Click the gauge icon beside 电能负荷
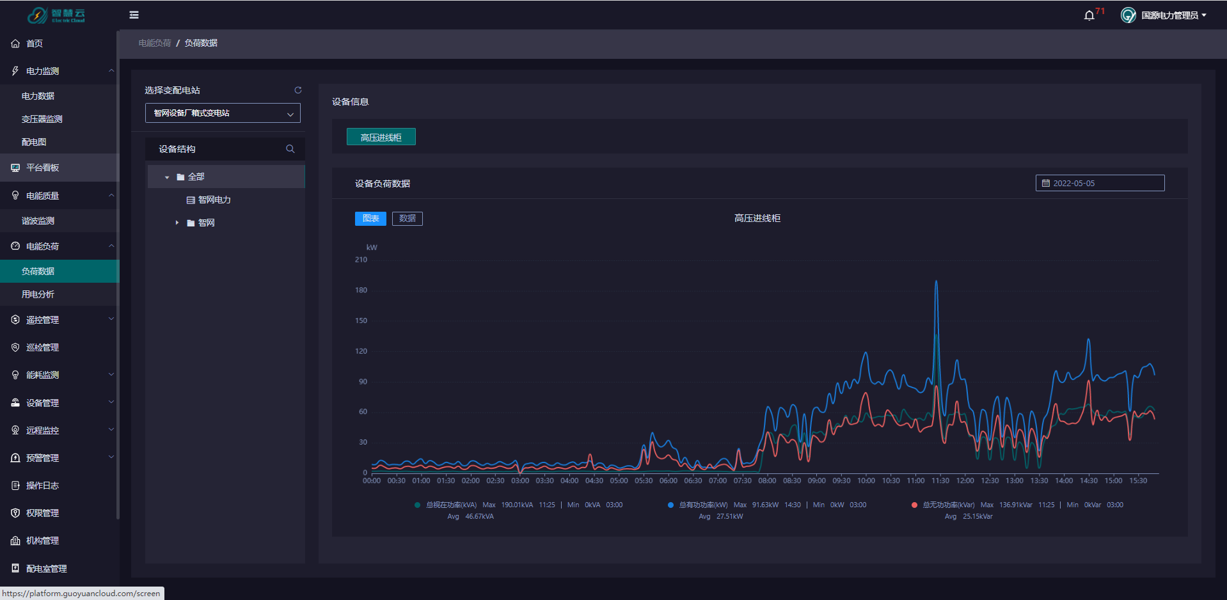The width and height of the screenshot is (1227, 600). pos(15,246)
